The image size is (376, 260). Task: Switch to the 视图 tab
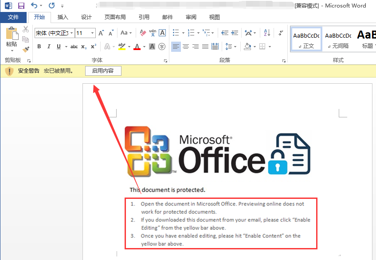pos(214,17)
